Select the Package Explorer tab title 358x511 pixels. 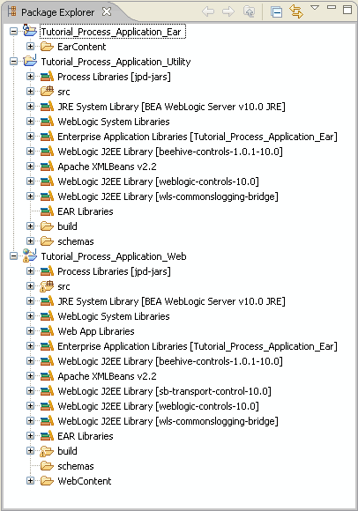click(57, 12)
